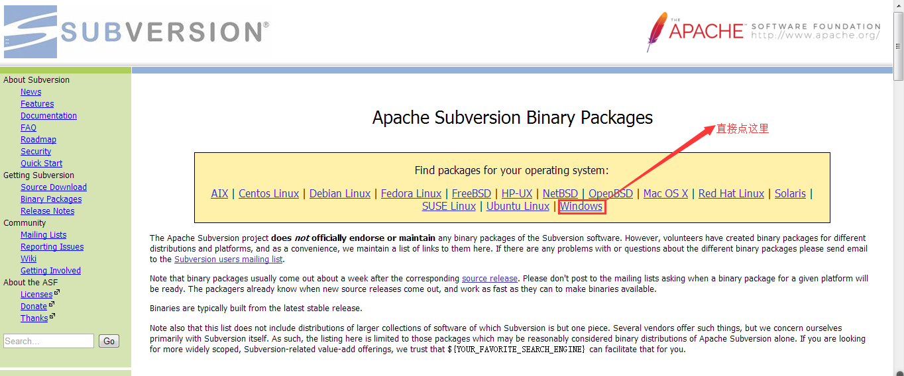Click the About the ASF heading
Viewport: 904px width, 376px height.
(30, 283)
